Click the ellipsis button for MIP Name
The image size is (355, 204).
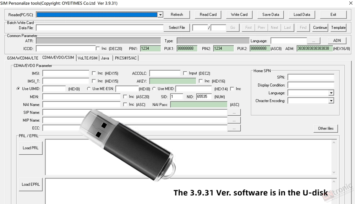pyautogui.click(x=234, y=120)
